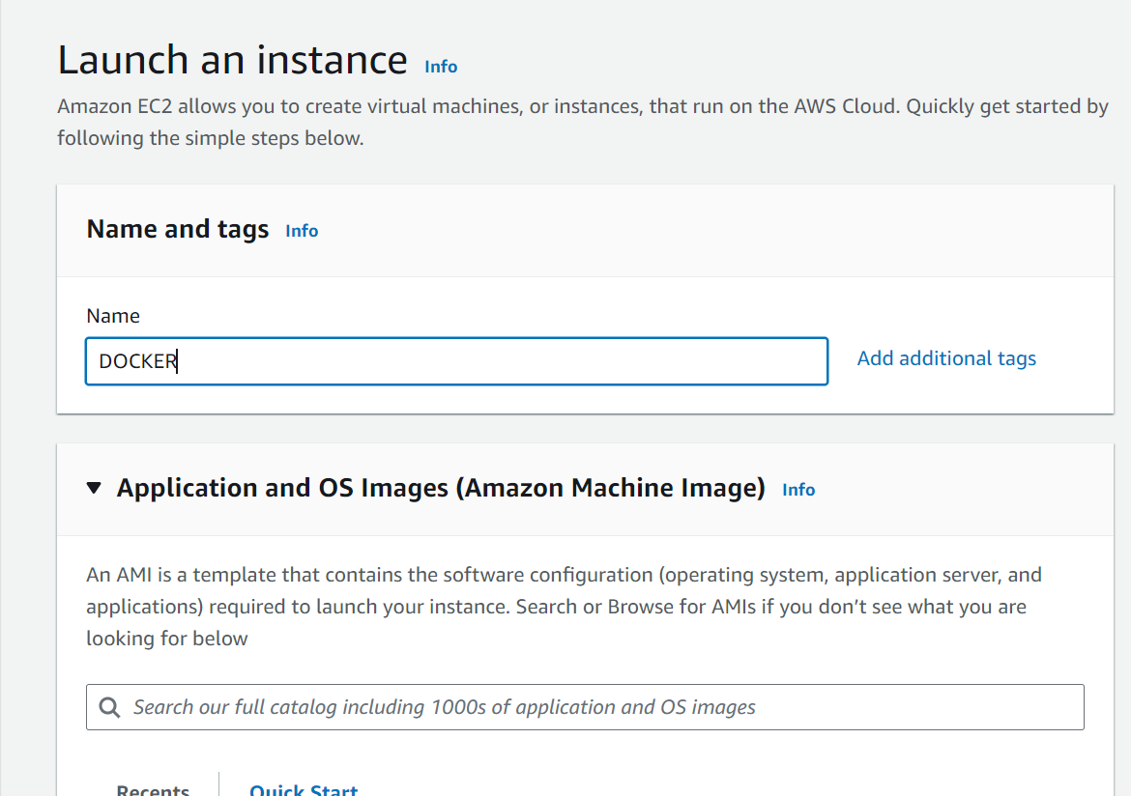Open the Add additional tags link
The image size is (1131, 796).
(946, 358)
